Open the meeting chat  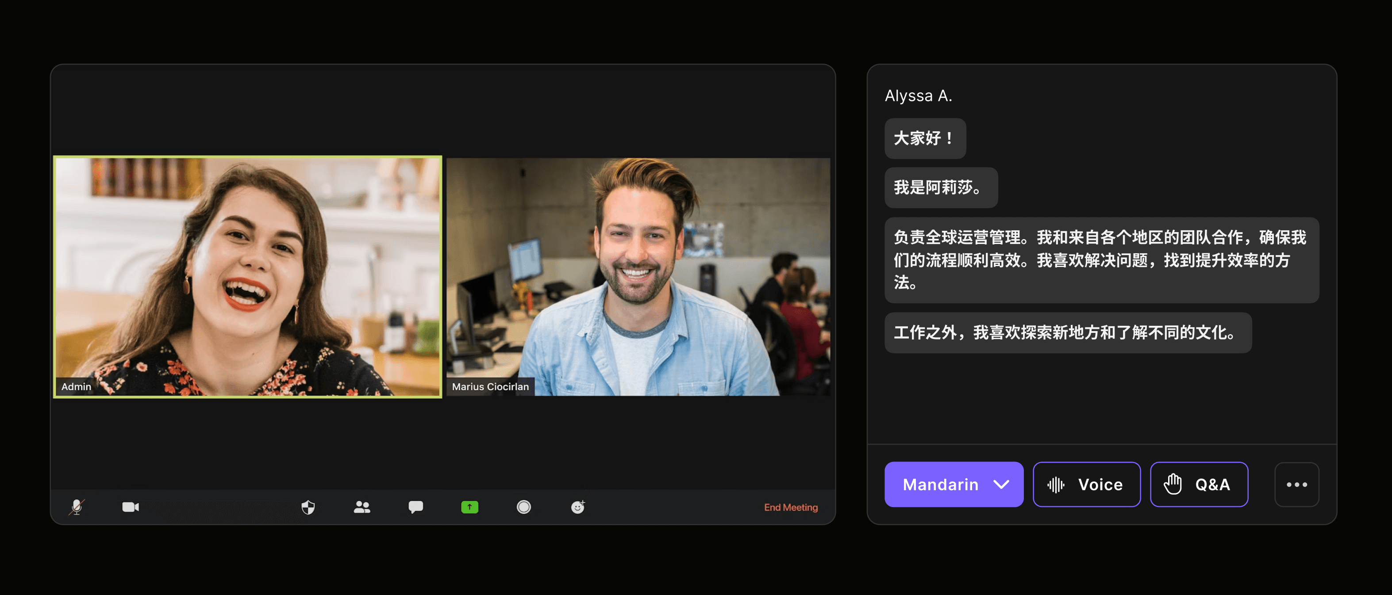[x=415, y=507]
